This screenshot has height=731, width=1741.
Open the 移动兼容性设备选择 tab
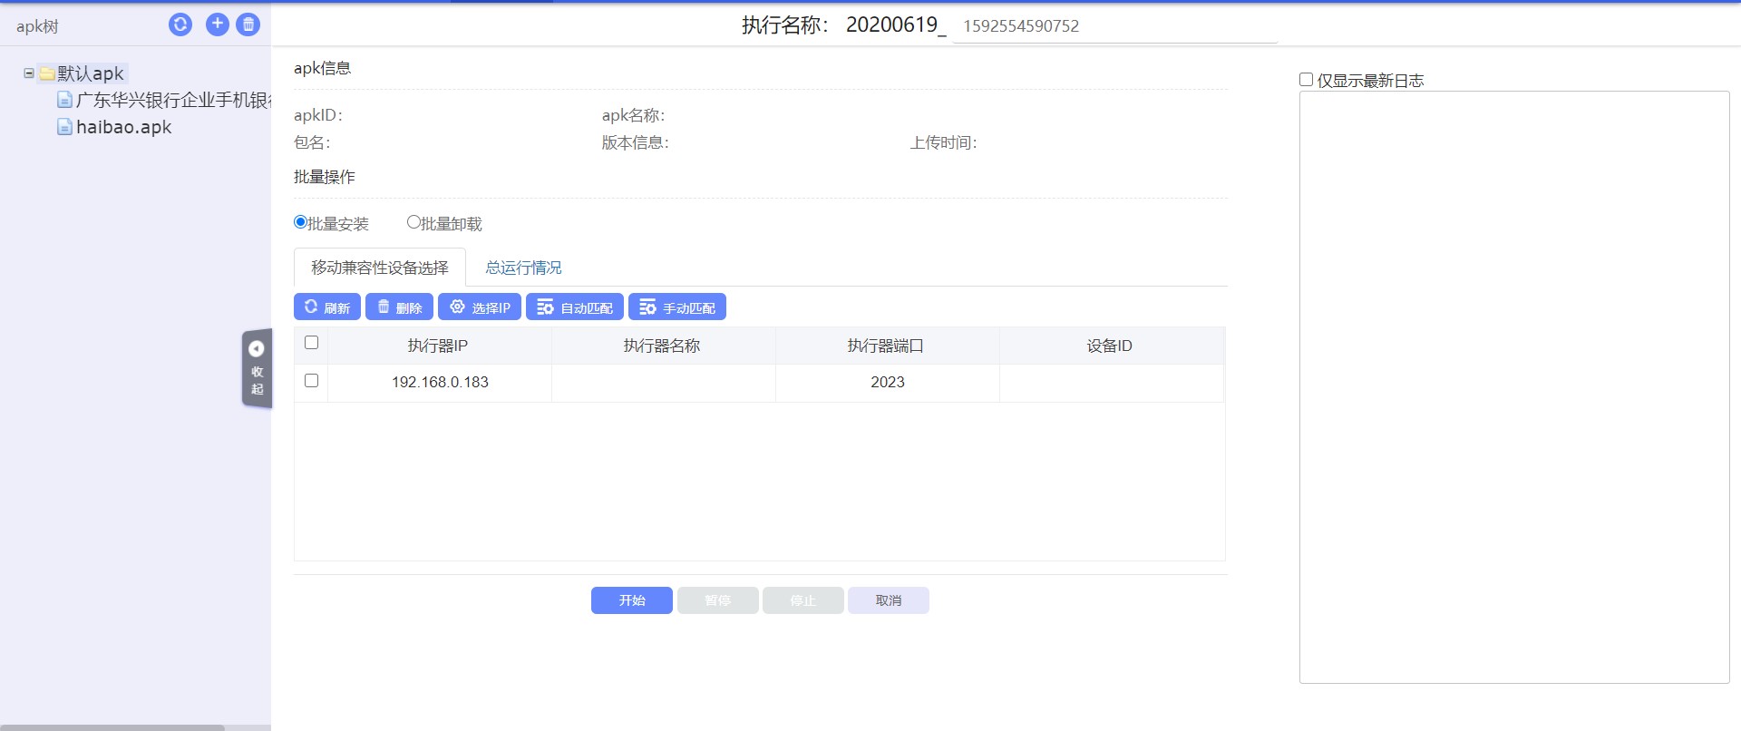point(380,268)
